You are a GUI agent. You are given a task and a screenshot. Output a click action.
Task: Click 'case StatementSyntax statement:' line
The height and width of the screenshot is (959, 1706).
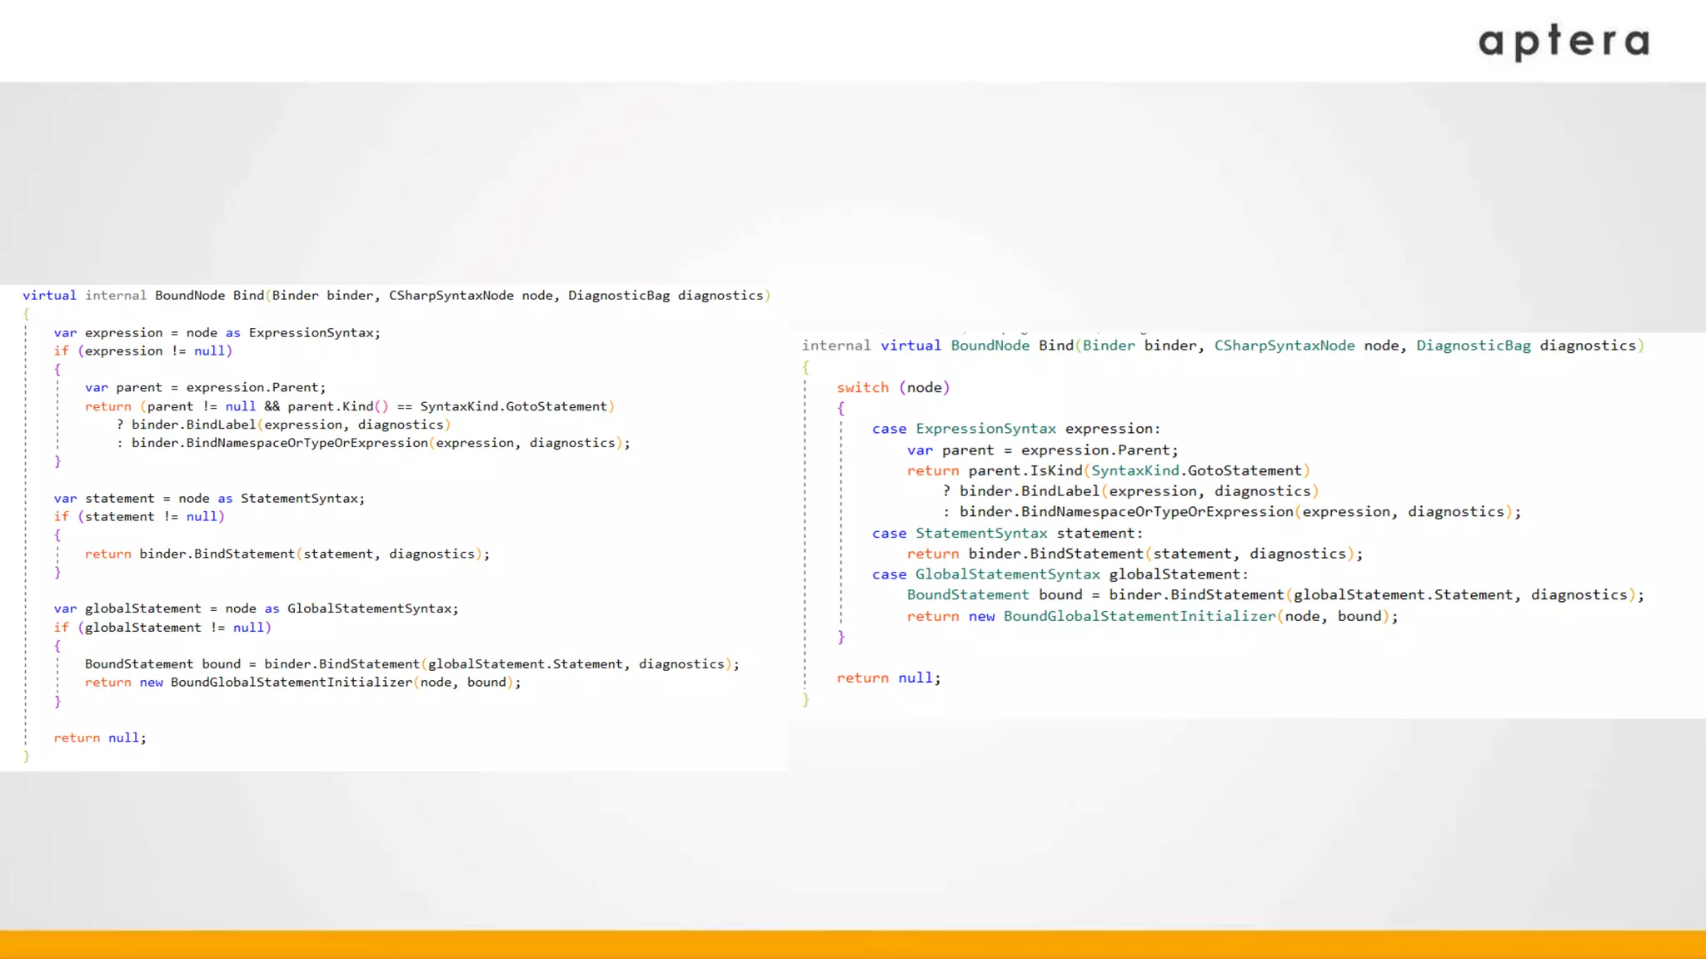[1006, 534]
